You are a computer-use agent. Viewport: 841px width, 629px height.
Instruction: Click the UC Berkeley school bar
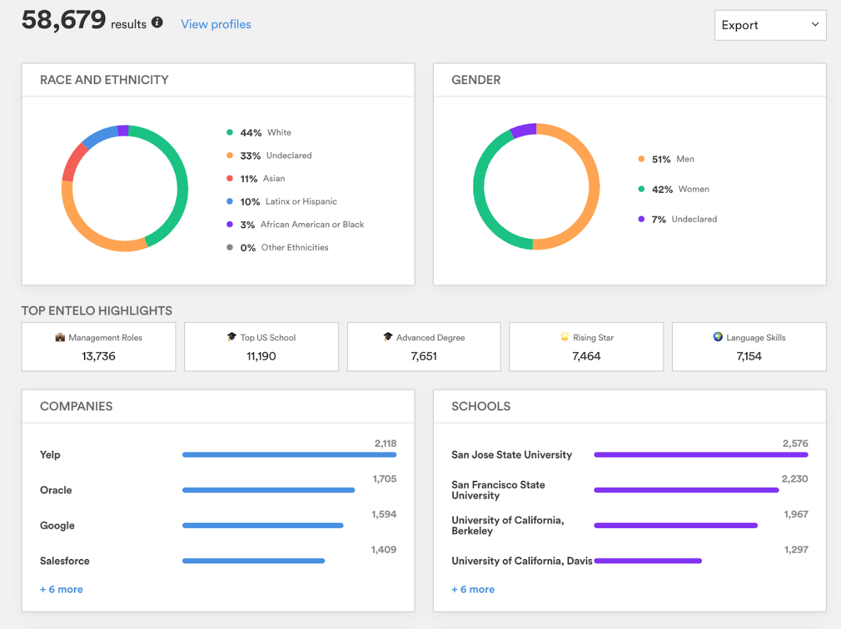click(676, 525)
